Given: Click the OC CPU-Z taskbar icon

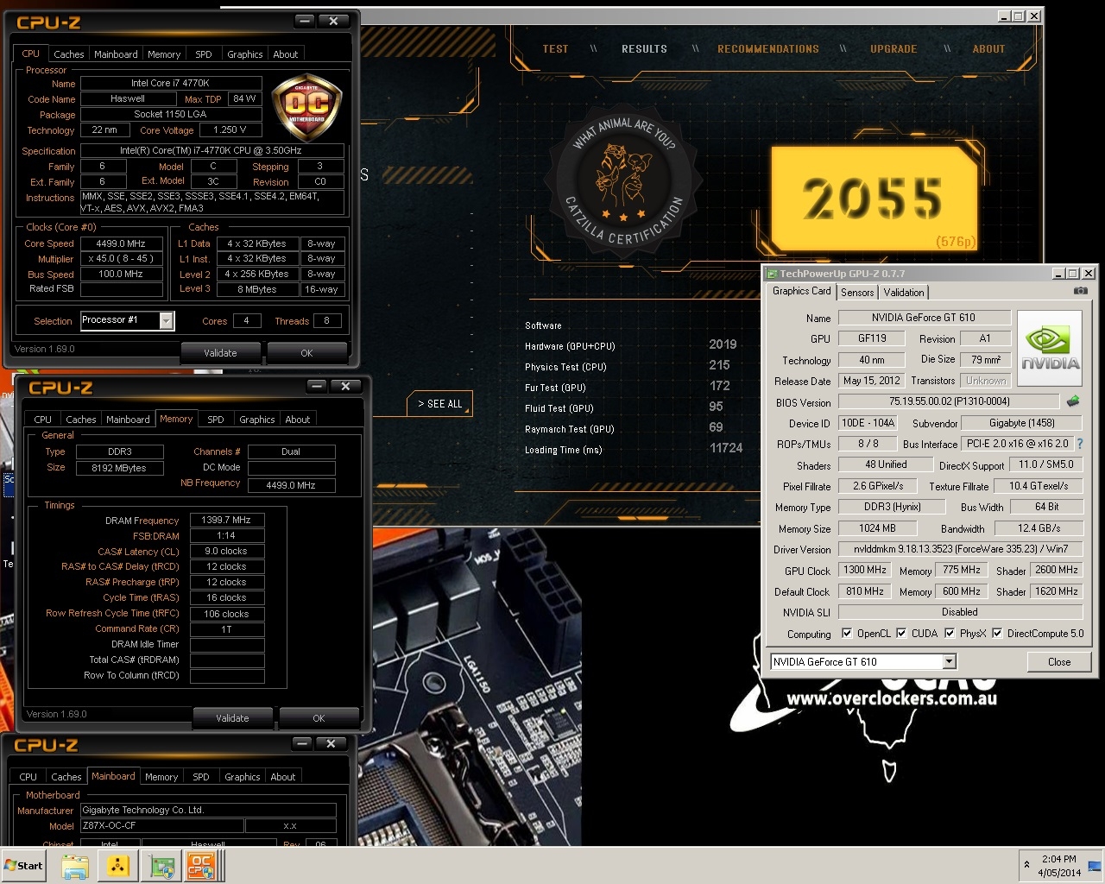Looking at the screenshot, I should tap(201, 866).
